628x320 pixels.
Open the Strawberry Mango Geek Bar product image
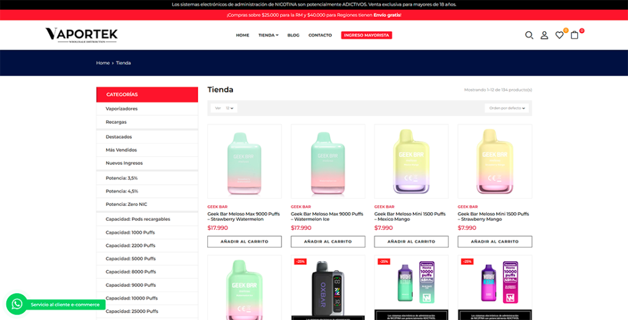[495, 161]
